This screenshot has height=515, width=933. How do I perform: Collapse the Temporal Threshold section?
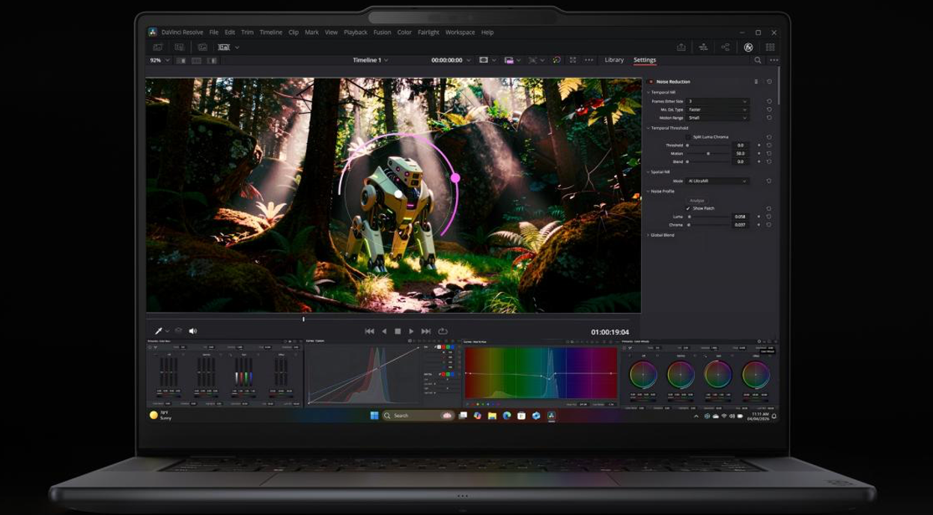coord(648,128)
